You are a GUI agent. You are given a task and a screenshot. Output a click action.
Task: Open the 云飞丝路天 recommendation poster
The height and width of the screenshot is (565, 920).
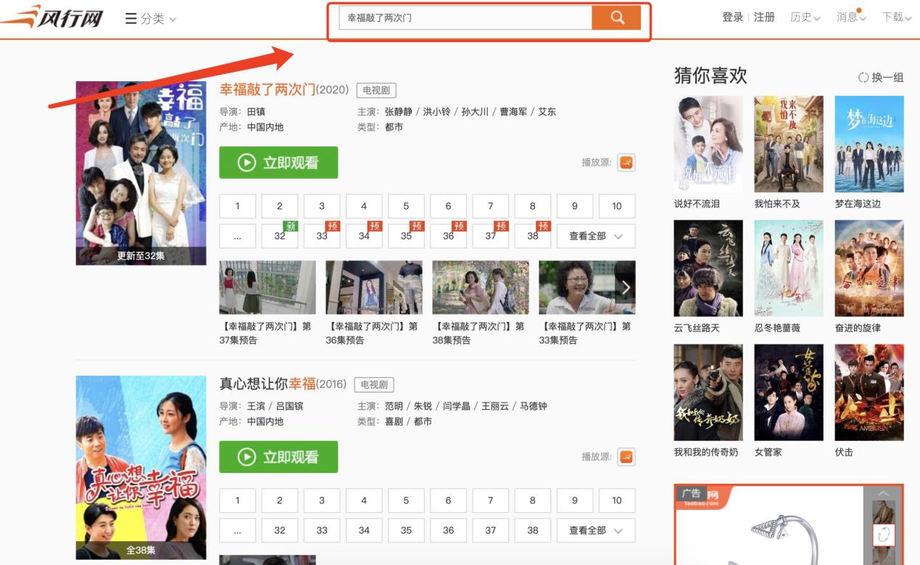coord(708,268)
